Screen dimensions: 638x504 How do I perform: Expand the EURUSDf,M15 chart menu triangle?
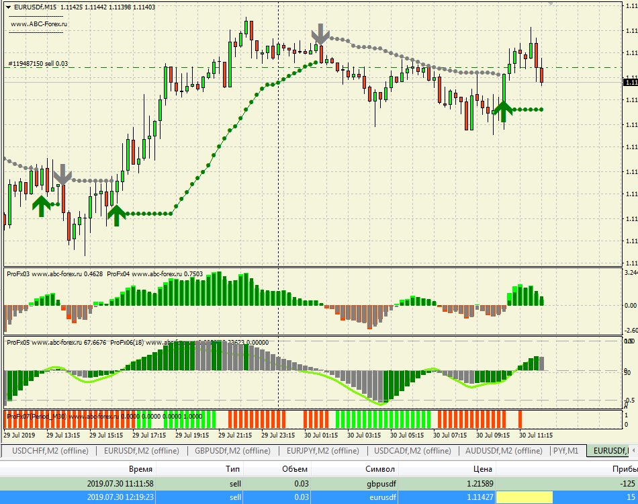[8, 7]
